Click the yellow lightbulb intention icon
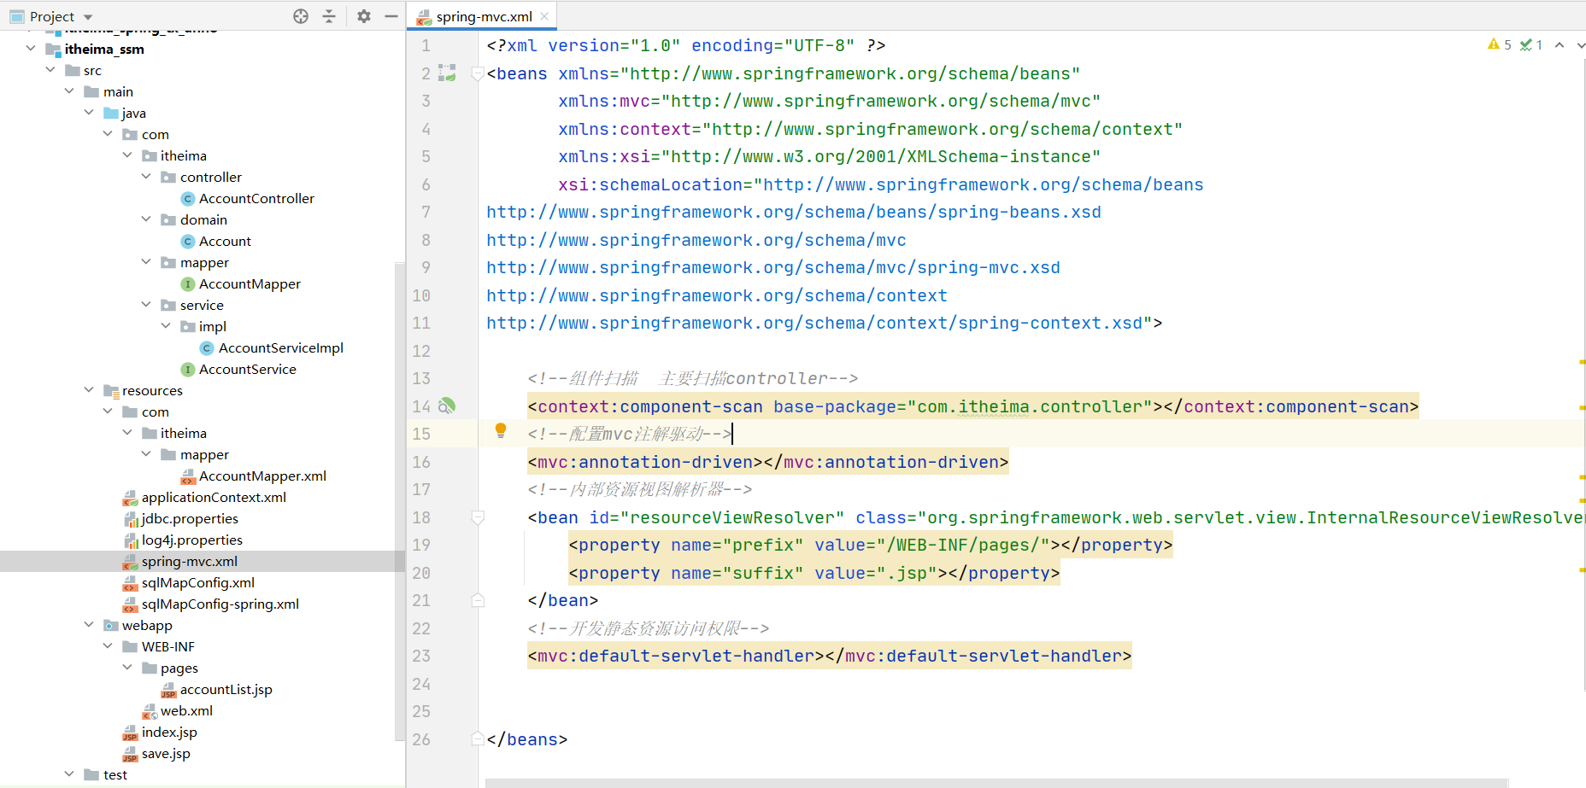This screenshot has width=1586, height=788. point(501,431)
